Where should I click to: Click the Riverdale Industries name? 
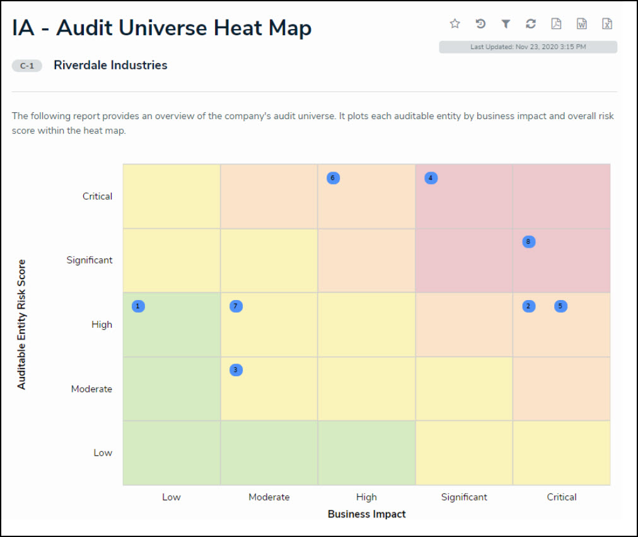click(x=110, y=66)
